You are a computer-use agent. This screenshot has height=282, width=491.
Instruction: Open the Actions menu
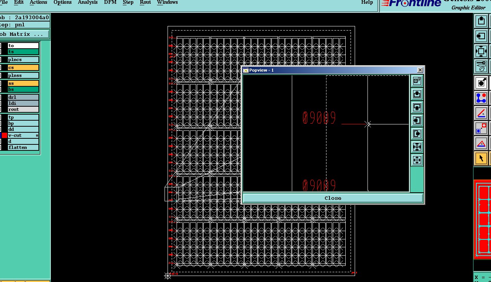(38, 2)
